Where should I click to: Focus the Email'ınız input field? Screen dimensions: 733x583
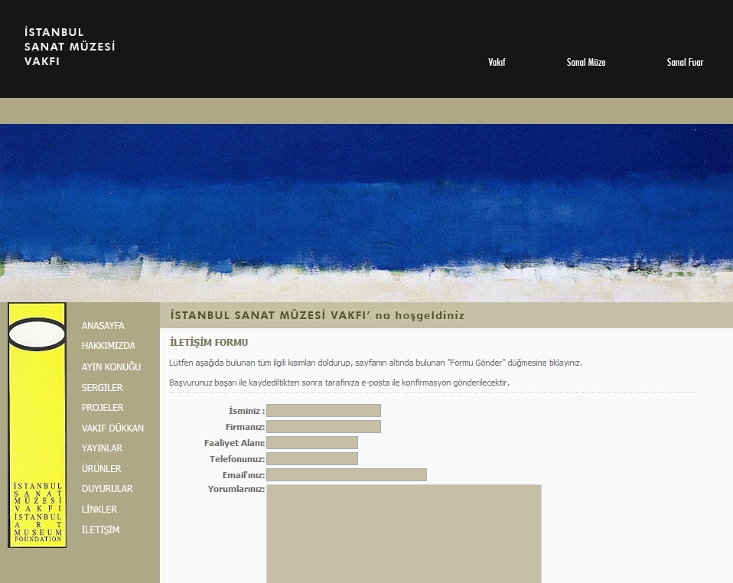pyautogui.click(x=347, y=474)
